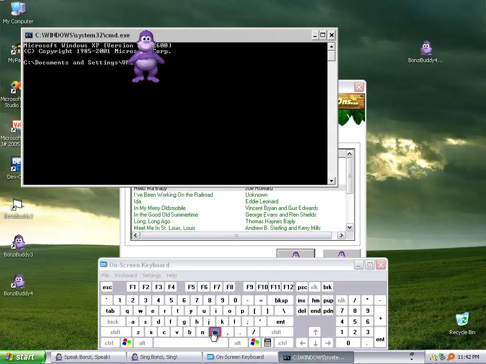The width and height of the screenshot is (486, 364).
Task: Open the File menu of On-Screen Keyboard
Action: 105,275
